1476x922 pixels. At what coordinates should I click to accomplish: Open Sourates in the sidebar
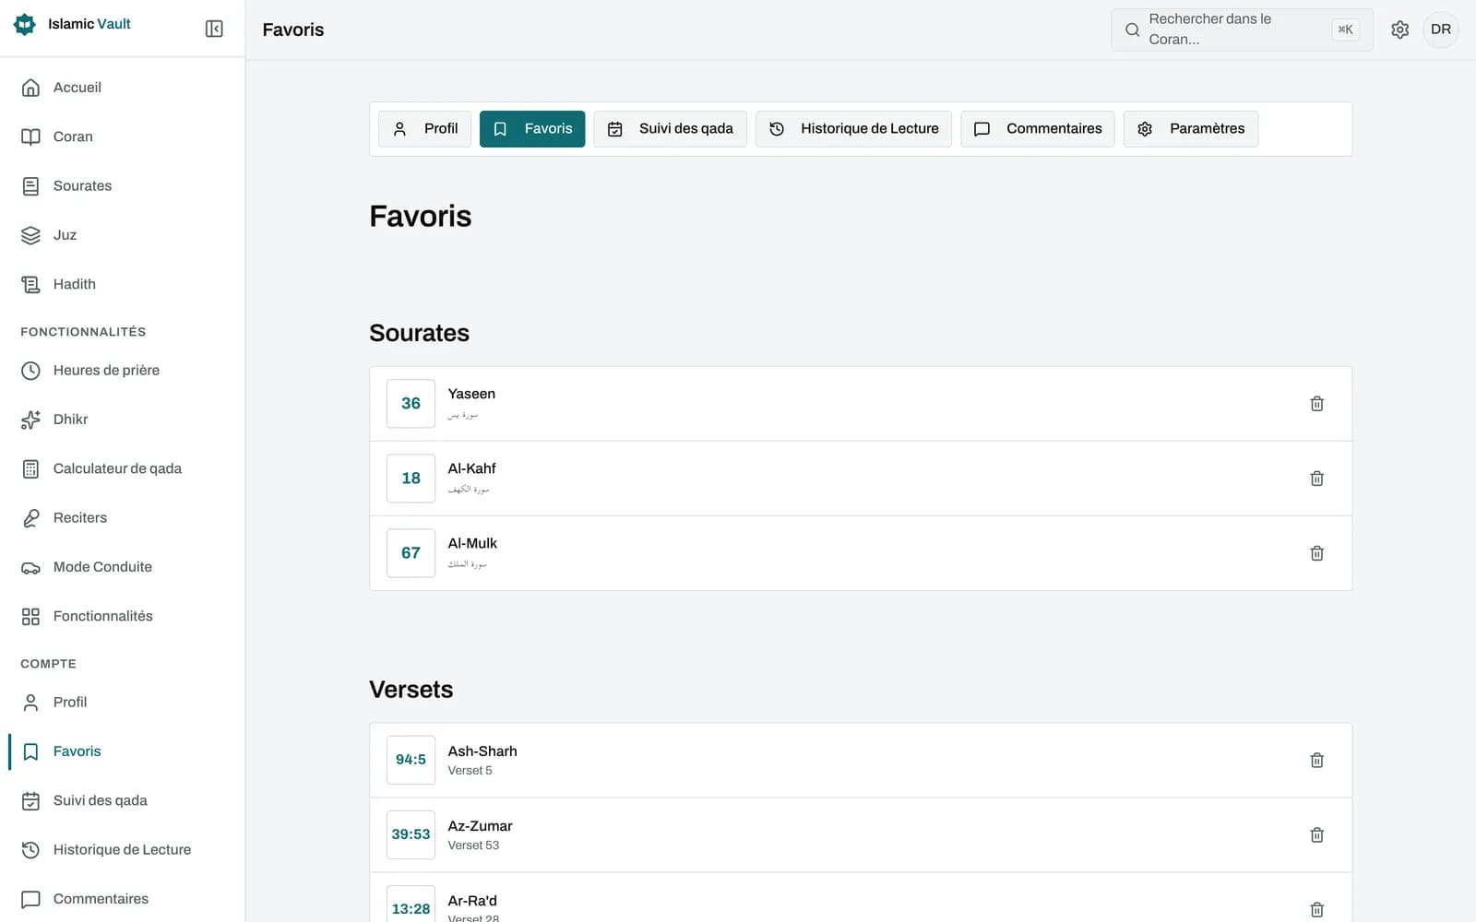[122, 186]
